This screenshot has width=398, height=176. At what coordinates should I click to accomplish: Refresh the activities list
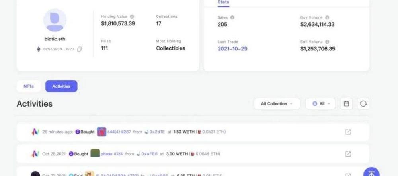(x=363, y=104)
